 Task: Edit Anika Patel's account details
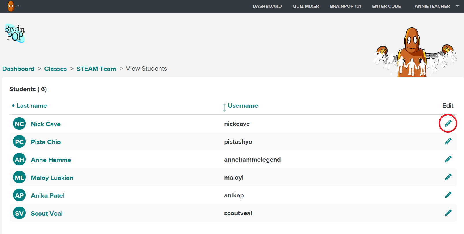(x=448, y=195)
